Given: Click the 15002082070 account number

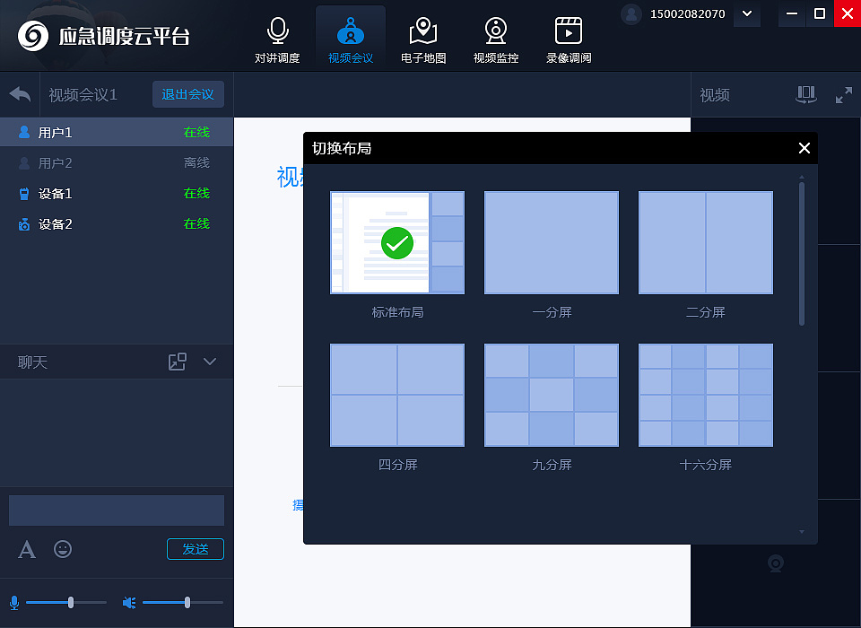Looking at the screenshot, I should tap(688, 14).
